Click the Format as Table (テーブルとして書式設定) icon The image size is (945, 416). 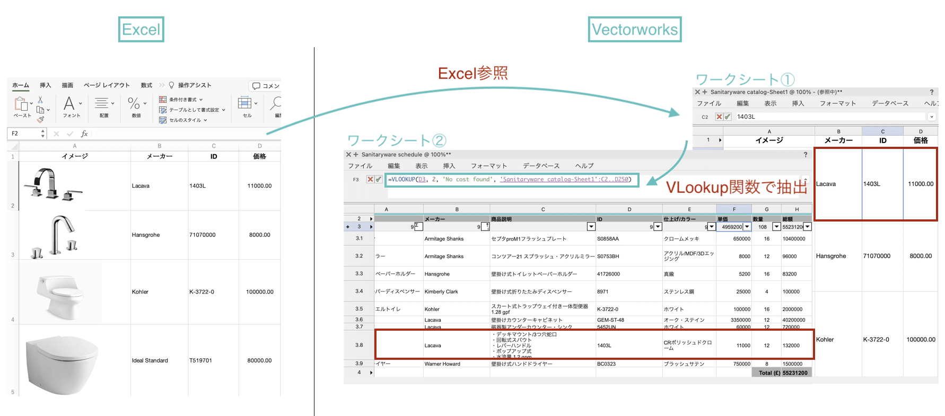163,110
